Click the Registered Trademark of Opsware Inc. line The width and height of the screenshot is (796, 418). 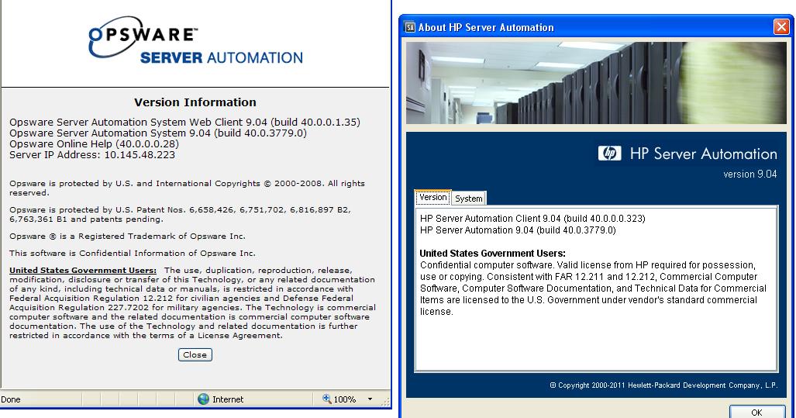(x=127, y=237)
